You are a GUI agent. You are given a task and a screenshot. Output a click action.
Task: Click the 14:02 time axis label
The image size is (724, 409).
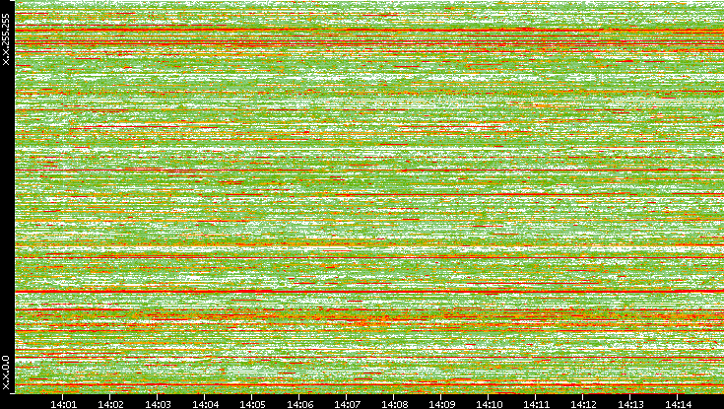tap(110, 404)
